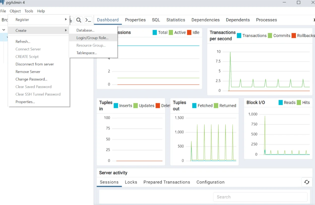Viewport: 315px width, 205px height.
Task: Click the 'Transactions per second' chart title
Action: point(222,35)
